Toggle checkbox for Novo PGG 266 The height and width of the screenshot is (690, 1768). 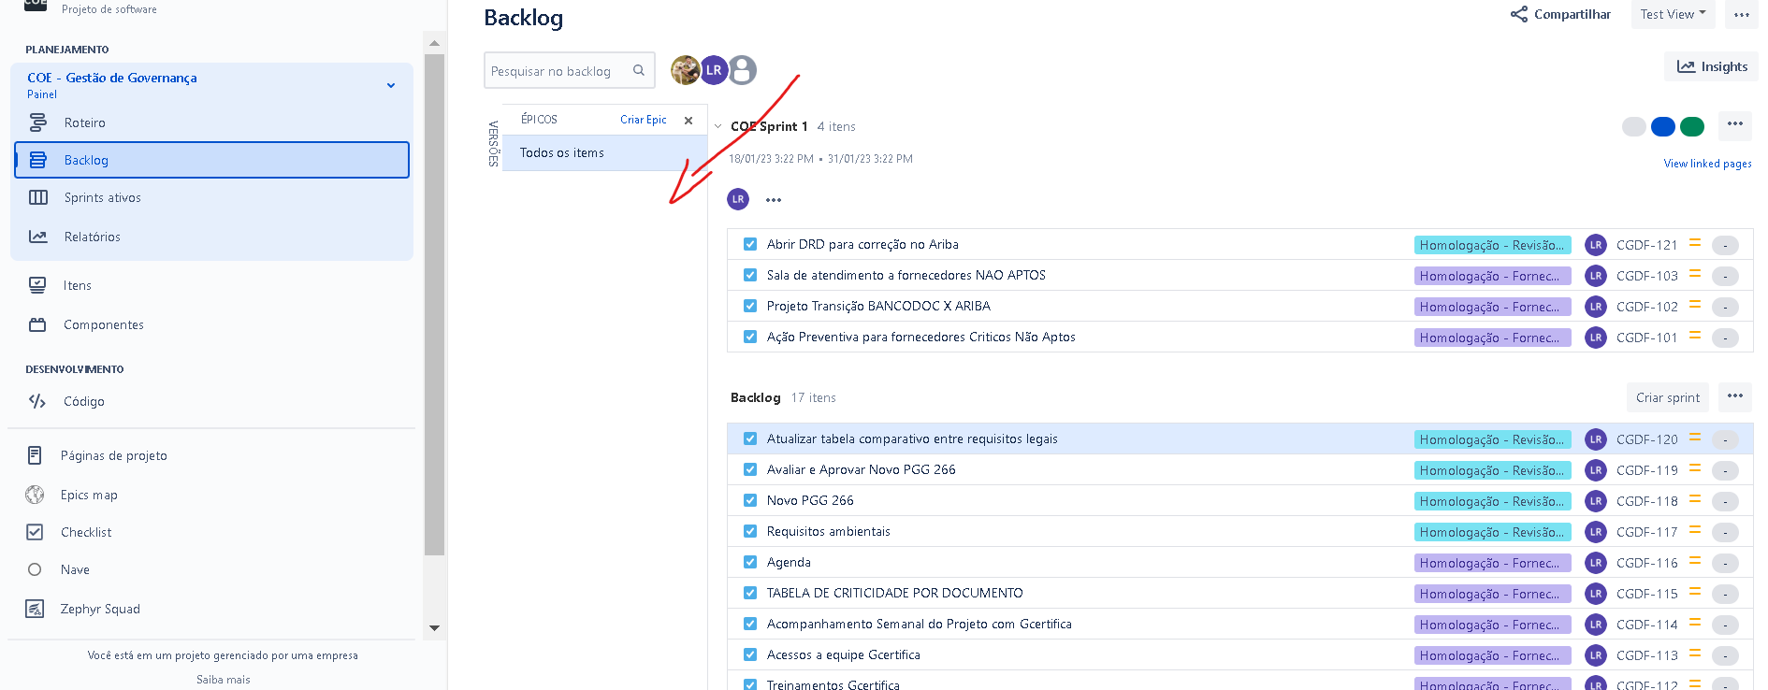point(750,500)
